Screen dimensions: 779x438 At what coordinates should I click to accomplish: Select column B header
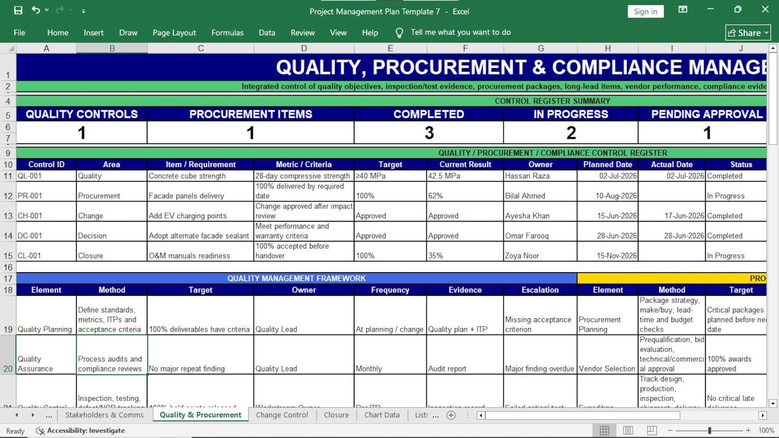coord(112,48)
